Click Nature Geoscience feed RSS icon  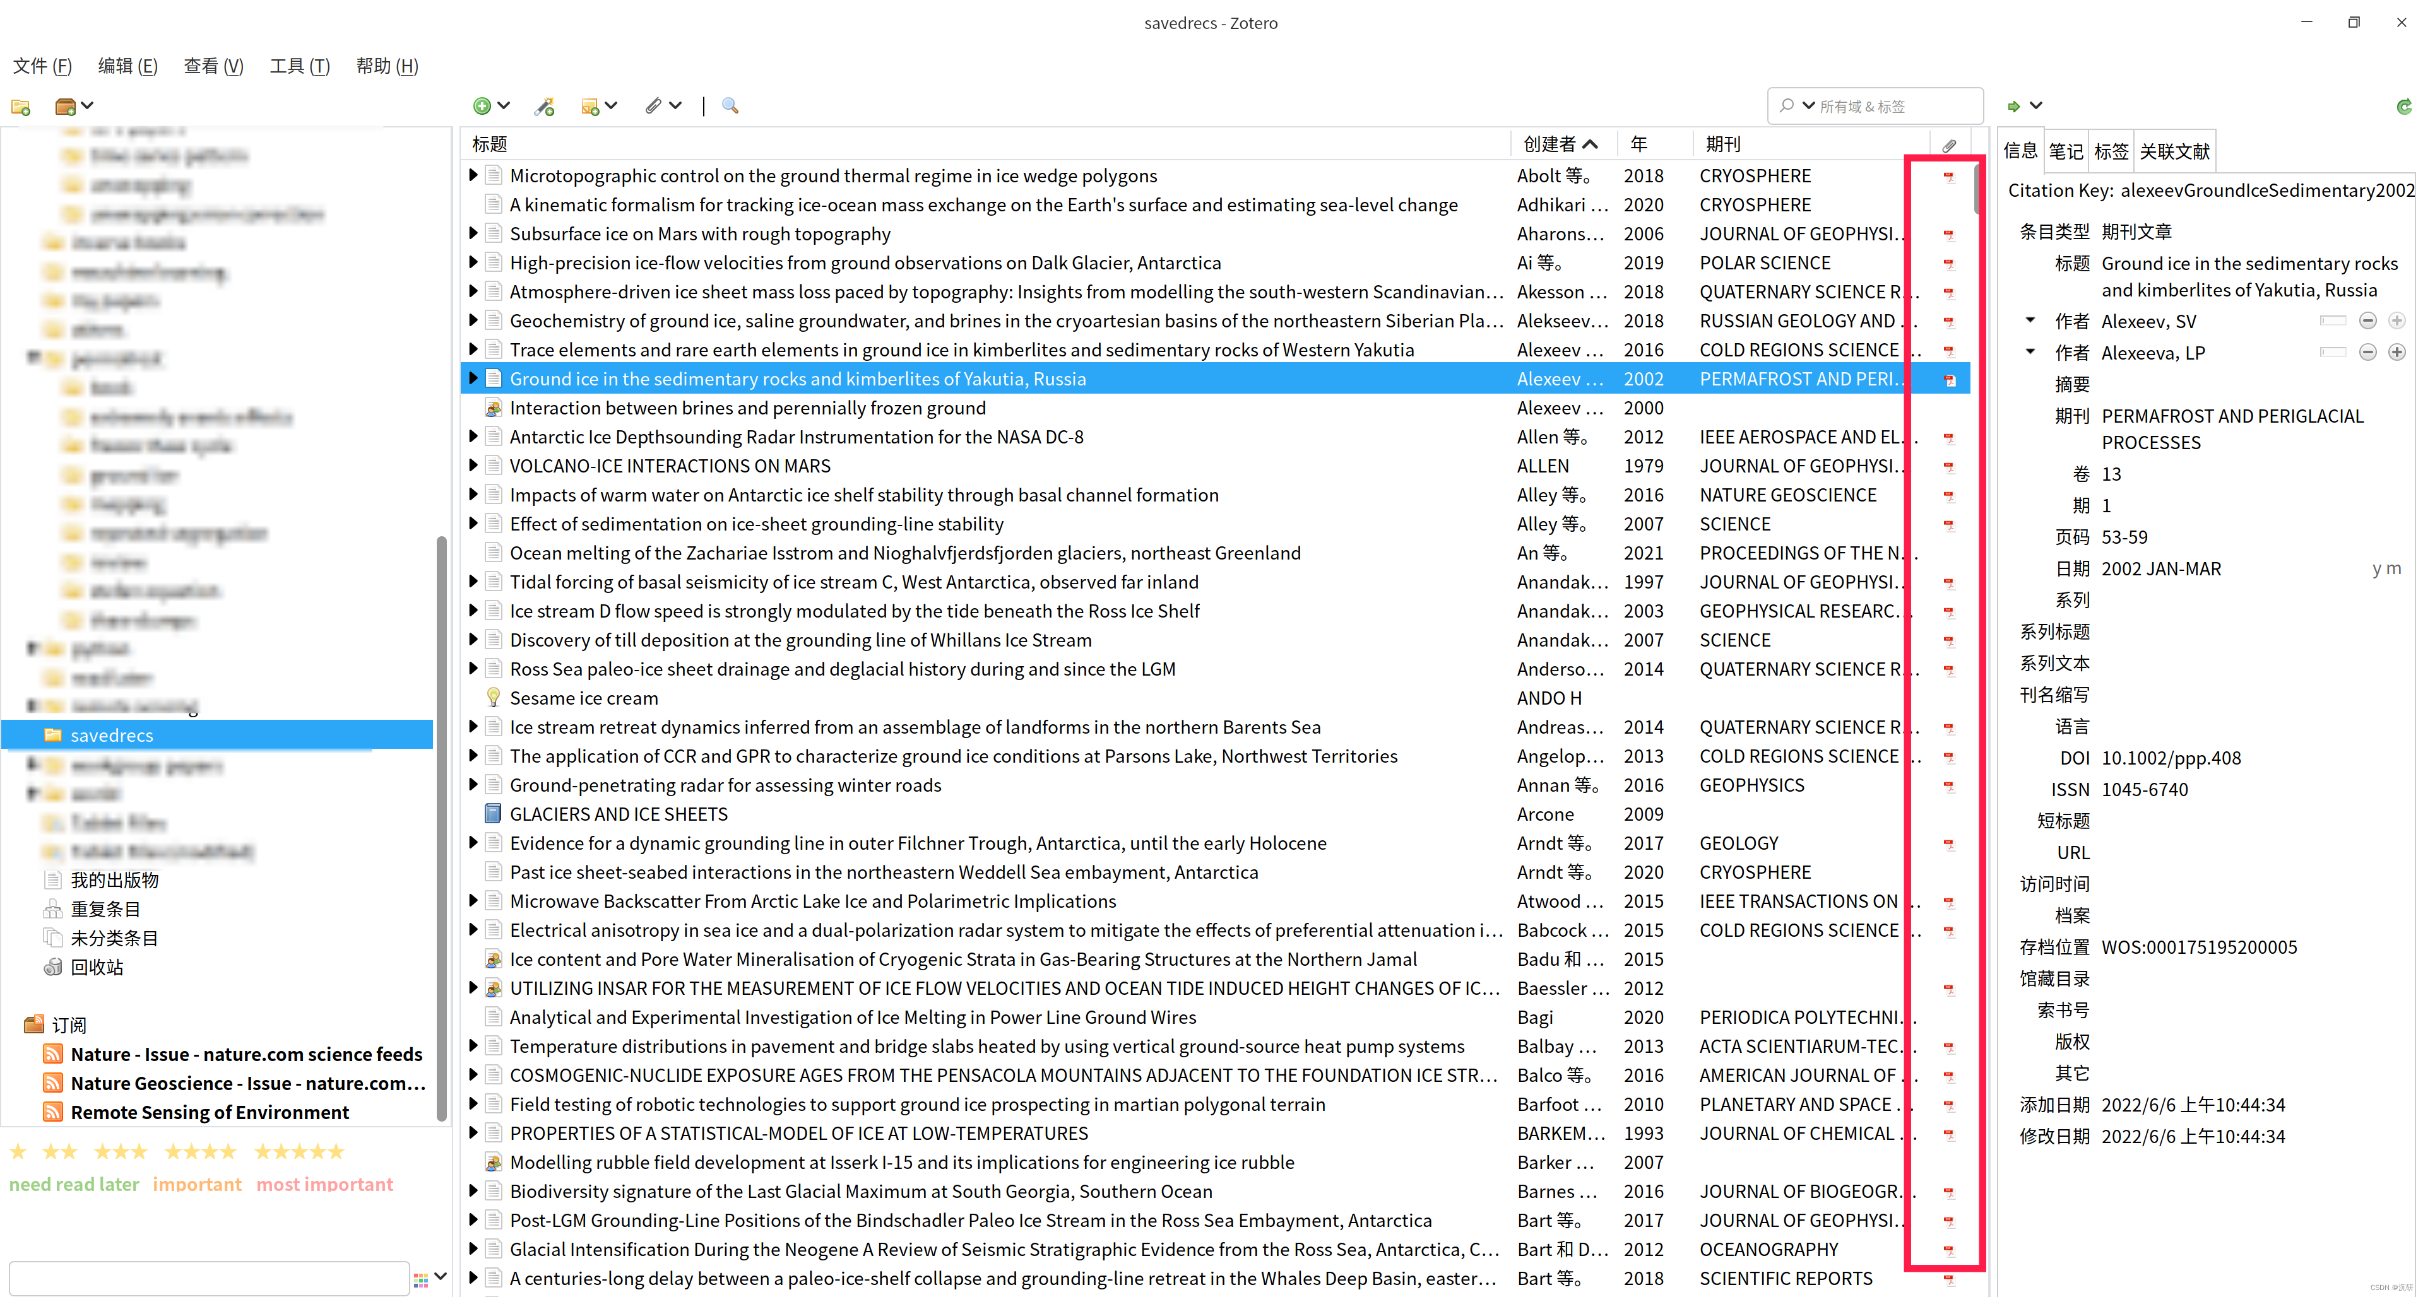click(x=54, y=1083)
